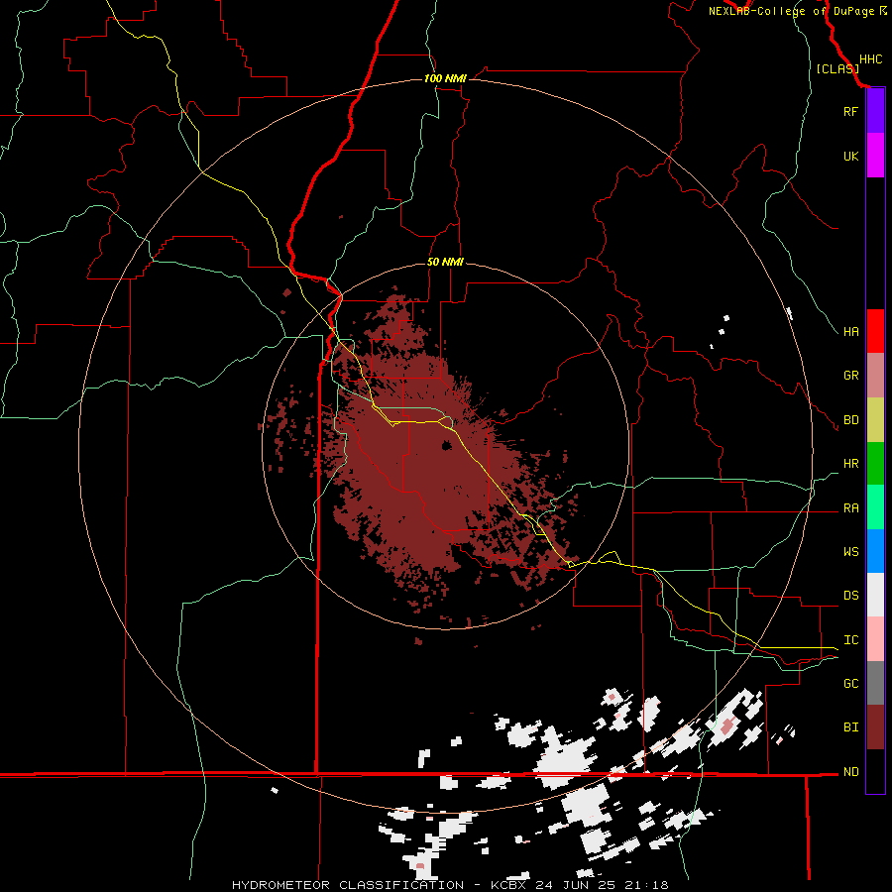
Task: Click the UK legend label
Action: click(x=850, y=156)
